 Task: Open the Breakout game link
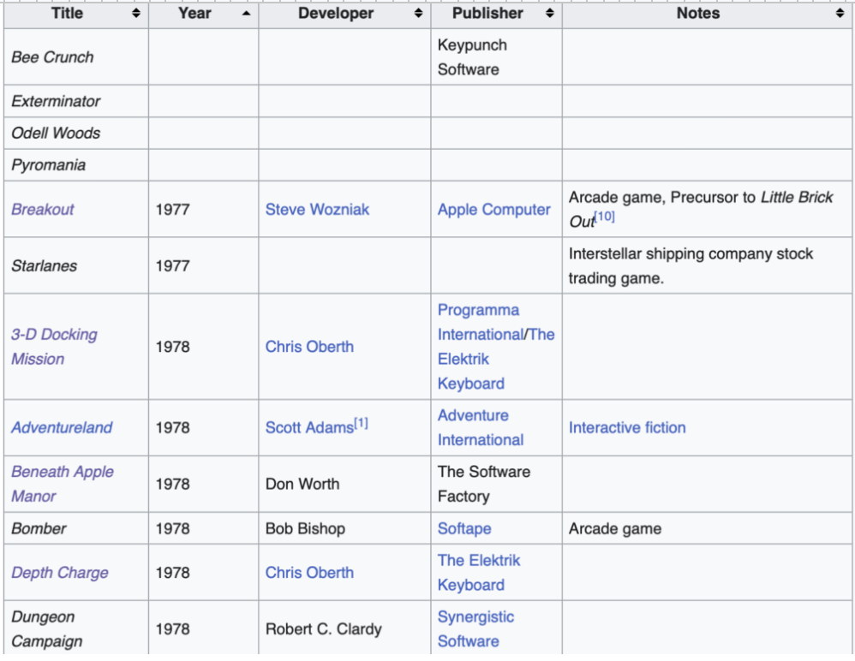tap(43, 209)
